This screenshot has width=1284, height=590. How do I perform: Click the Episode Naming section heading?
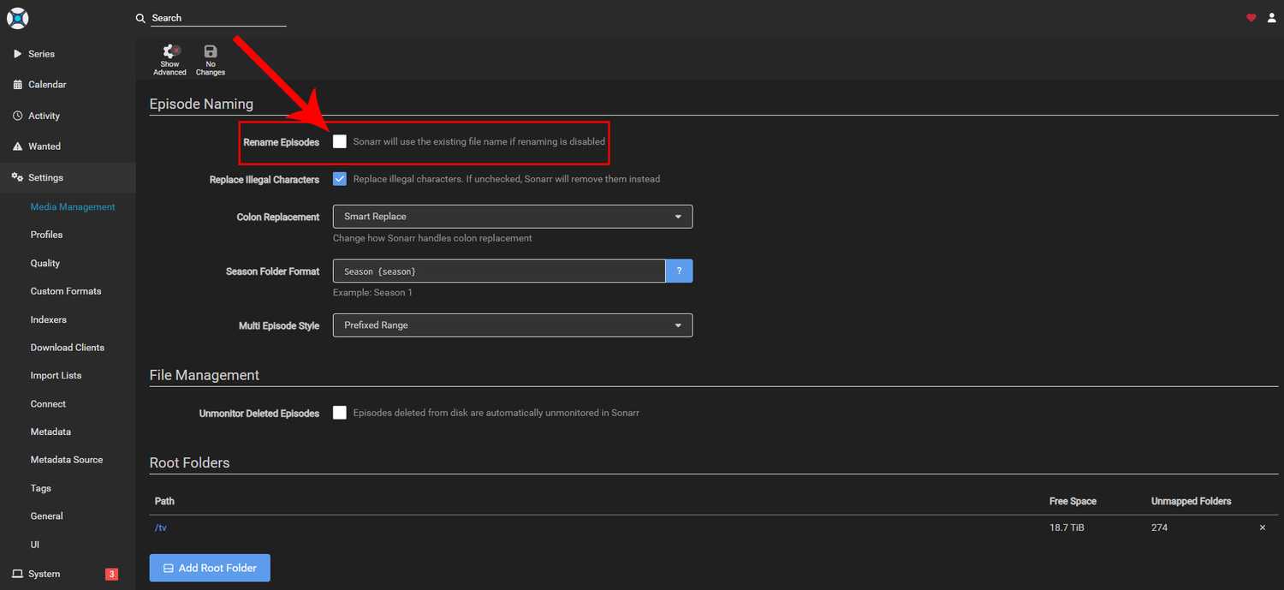(201, 104)
